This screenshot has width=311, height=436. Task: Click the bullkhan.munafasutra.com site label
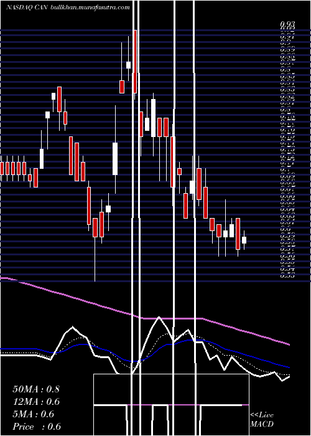90,7
